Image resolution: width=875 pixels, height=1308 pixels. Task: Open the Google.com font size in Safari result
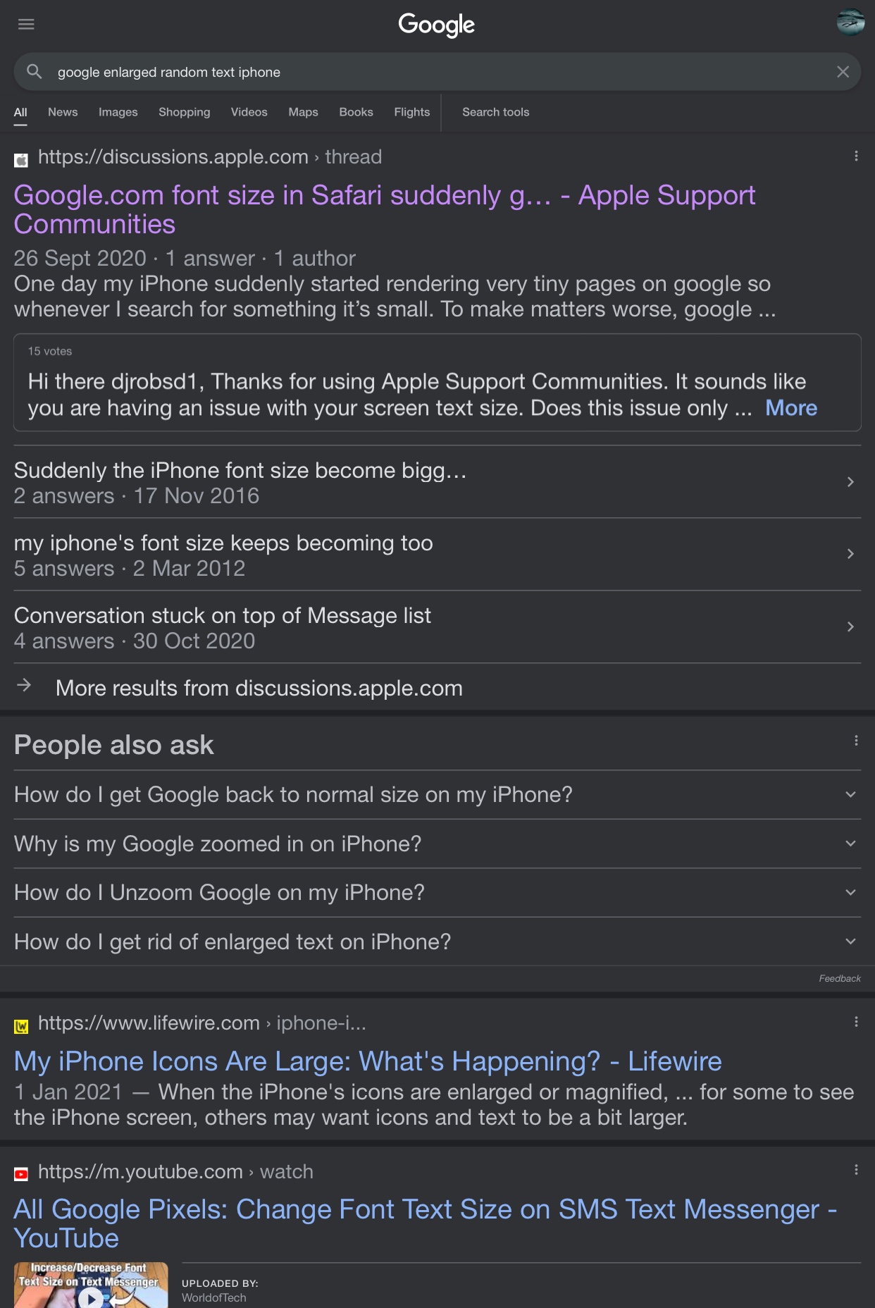click(385, 209)
